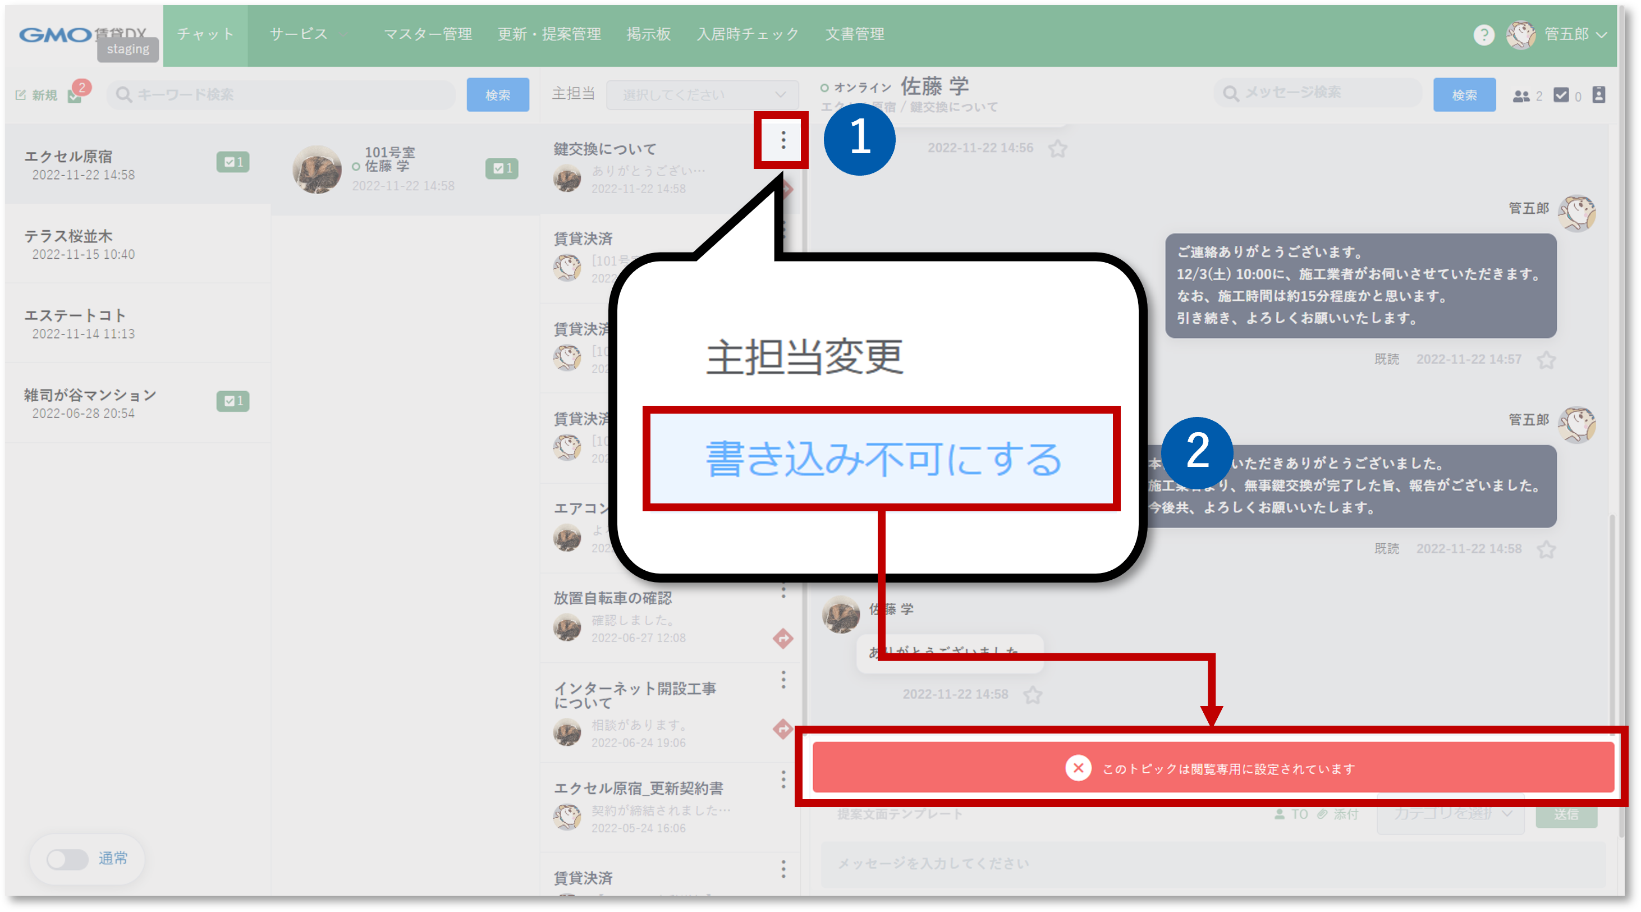This screenshot has width=1641, height=912.
Task: Star the 2022-11-22 14:57 message
Action: (1546, 360)
